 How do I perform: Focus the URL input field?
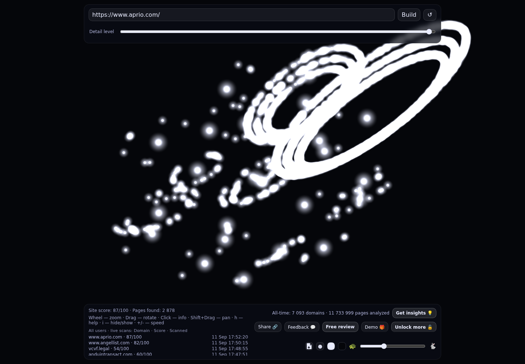tap(241, 15)
